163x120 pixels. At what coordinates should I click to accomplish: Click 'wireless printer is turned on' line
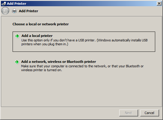(41, 70)
